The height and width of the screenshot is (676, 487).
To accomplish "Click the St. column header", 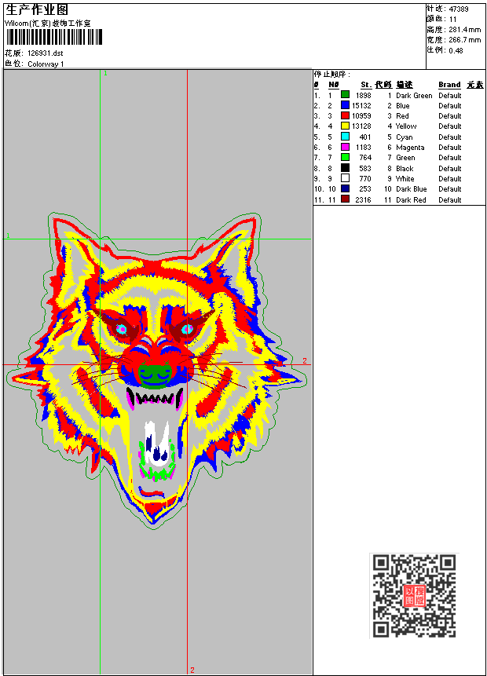I will [x=366, y=85].
